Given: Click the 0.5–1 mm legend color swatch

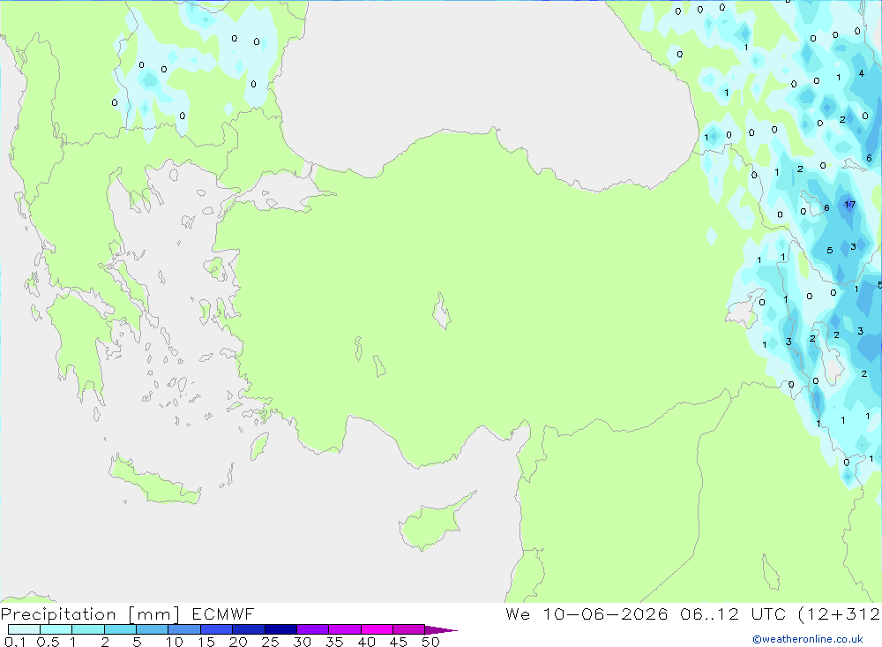Looking at the screenshot, I should pyautogui.click(x=56, y=629).
